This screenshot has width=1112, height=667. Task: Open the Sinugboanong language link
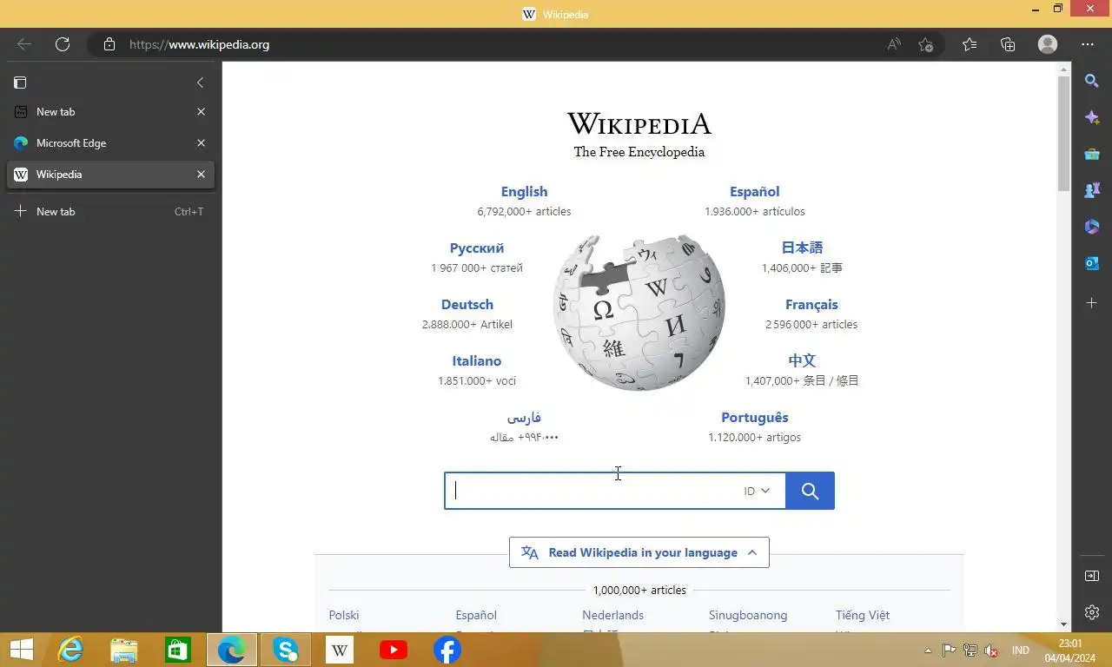748,615
